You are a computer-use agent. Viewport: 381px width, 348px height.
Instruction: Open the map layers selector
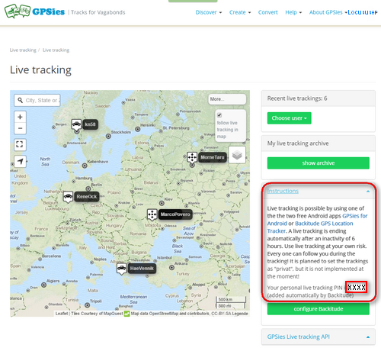tap(237, 155)
